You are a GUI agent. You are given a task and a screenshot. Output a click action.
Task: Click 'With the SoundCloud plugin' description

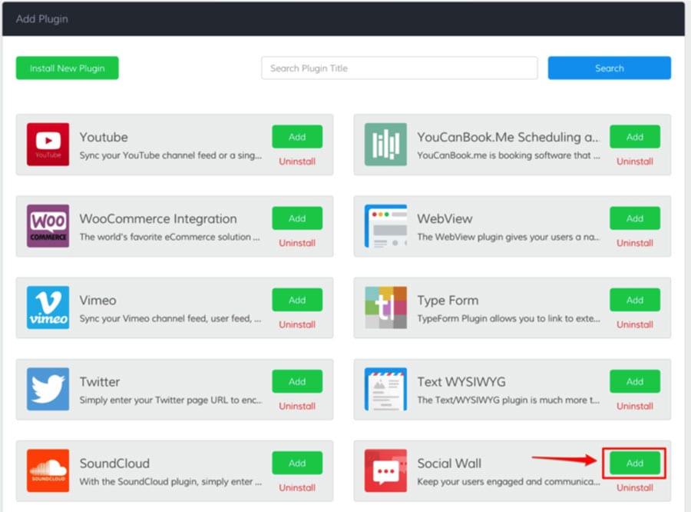tap(170, 481)
